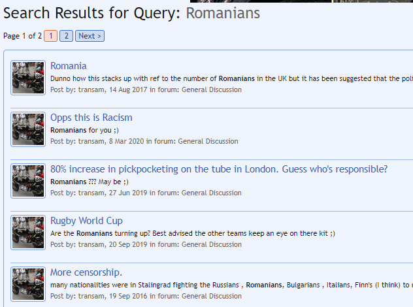Open General Discussion forum from the Romania post
413x307 pixels.
click(x=211, y=89)
